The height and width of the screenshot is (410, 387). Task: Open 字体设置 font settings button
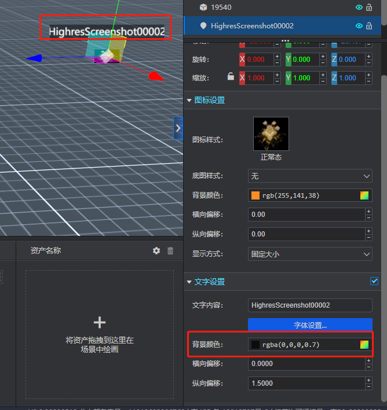[310, 325]
